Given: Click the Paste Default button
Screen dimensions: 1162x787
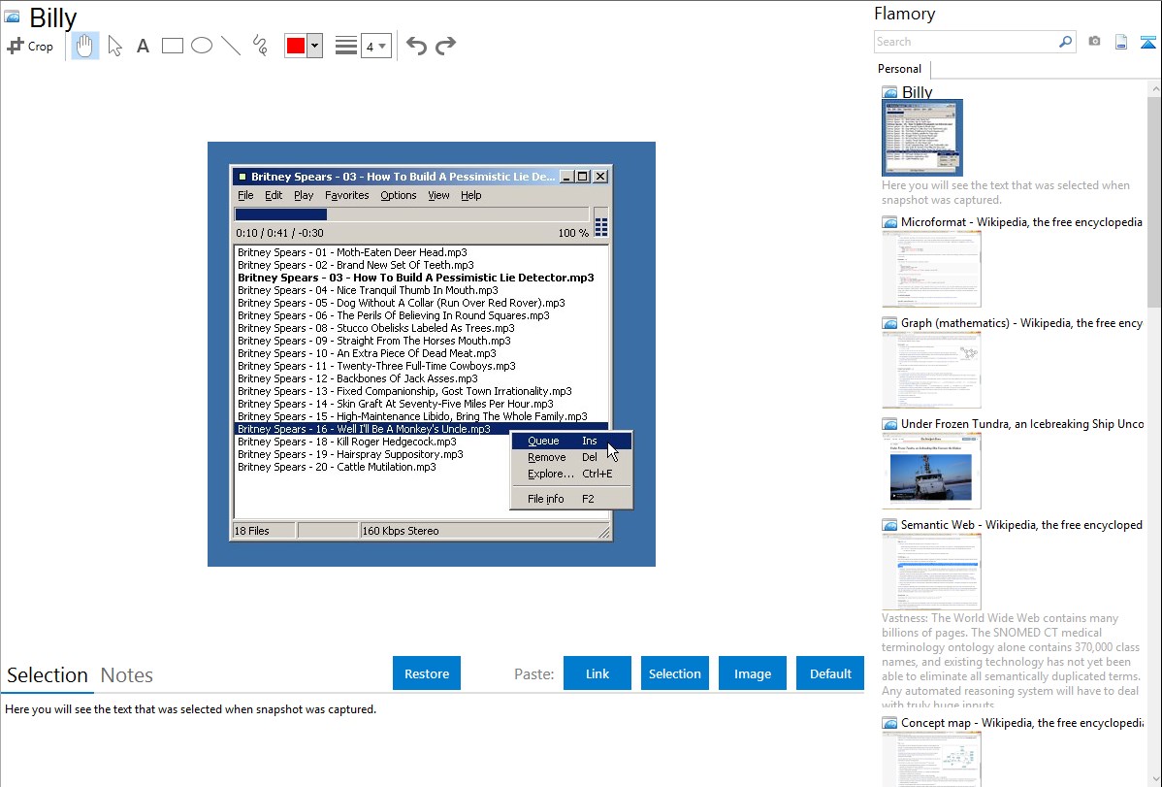Looking at the screenshot, I should click(x=830, y=673).
